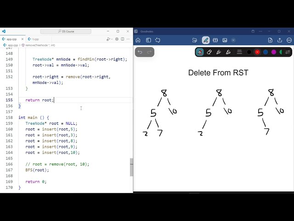
Task: Click the Goodnotes title bar tab-view icon
Action: tap(253, 31)
